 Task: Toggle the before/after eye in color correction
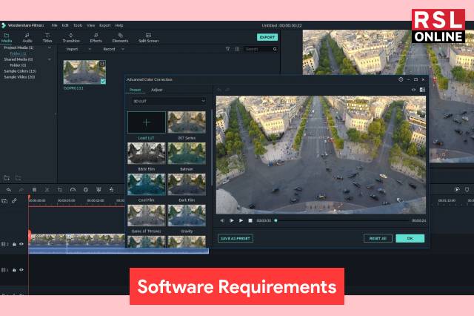coord(413,90)
